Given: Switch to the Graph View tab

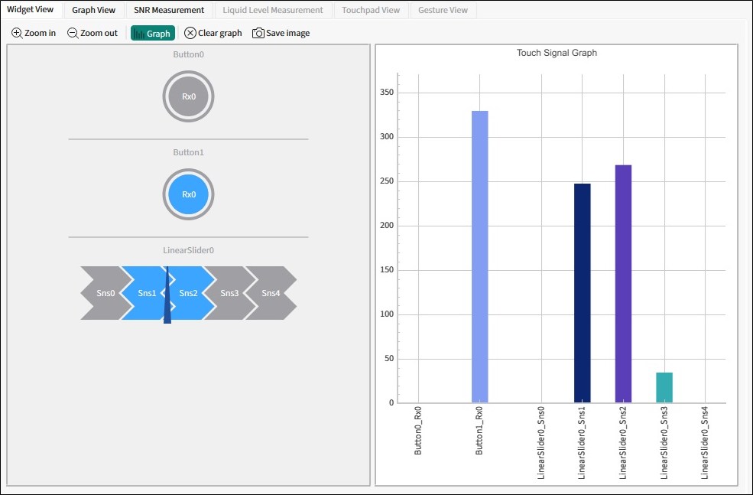Looking at the screenshot, I should [93, 10].
